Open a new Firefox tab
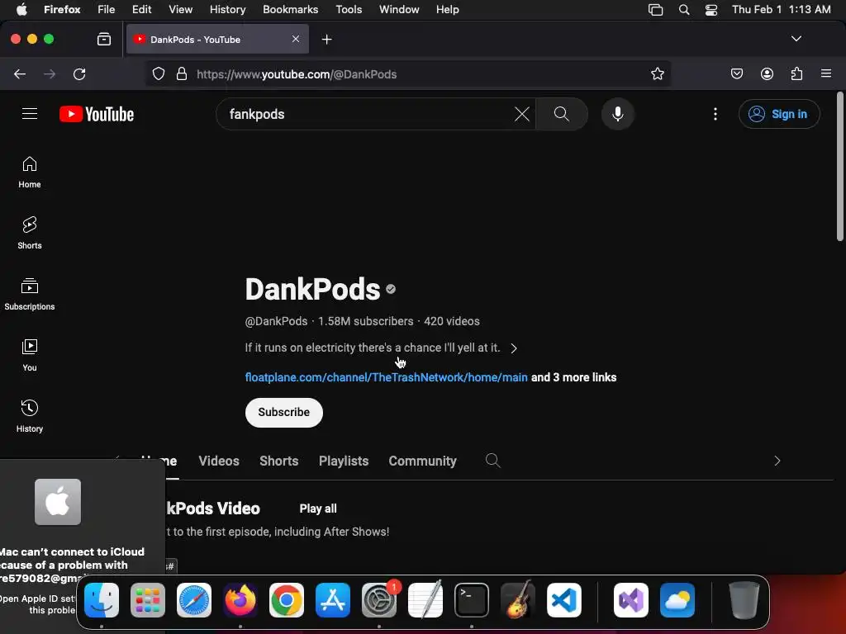The width and height of the screenshot is (846, 634). click(x=326, y=40)
